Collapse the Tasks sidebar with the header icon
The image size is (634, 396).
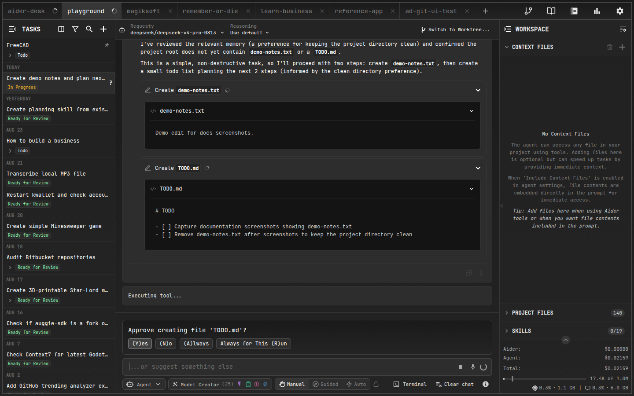point(12,29)
